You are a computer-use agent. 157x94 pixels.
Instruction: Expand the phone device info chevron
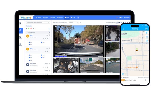pos(148,80)
